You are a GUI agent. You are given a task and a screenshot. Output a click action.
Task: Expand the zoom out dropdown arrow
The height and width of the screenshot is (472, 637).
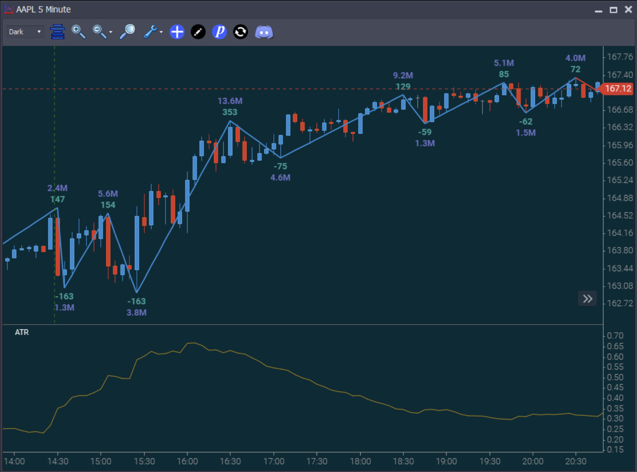[x=111, y=32]
